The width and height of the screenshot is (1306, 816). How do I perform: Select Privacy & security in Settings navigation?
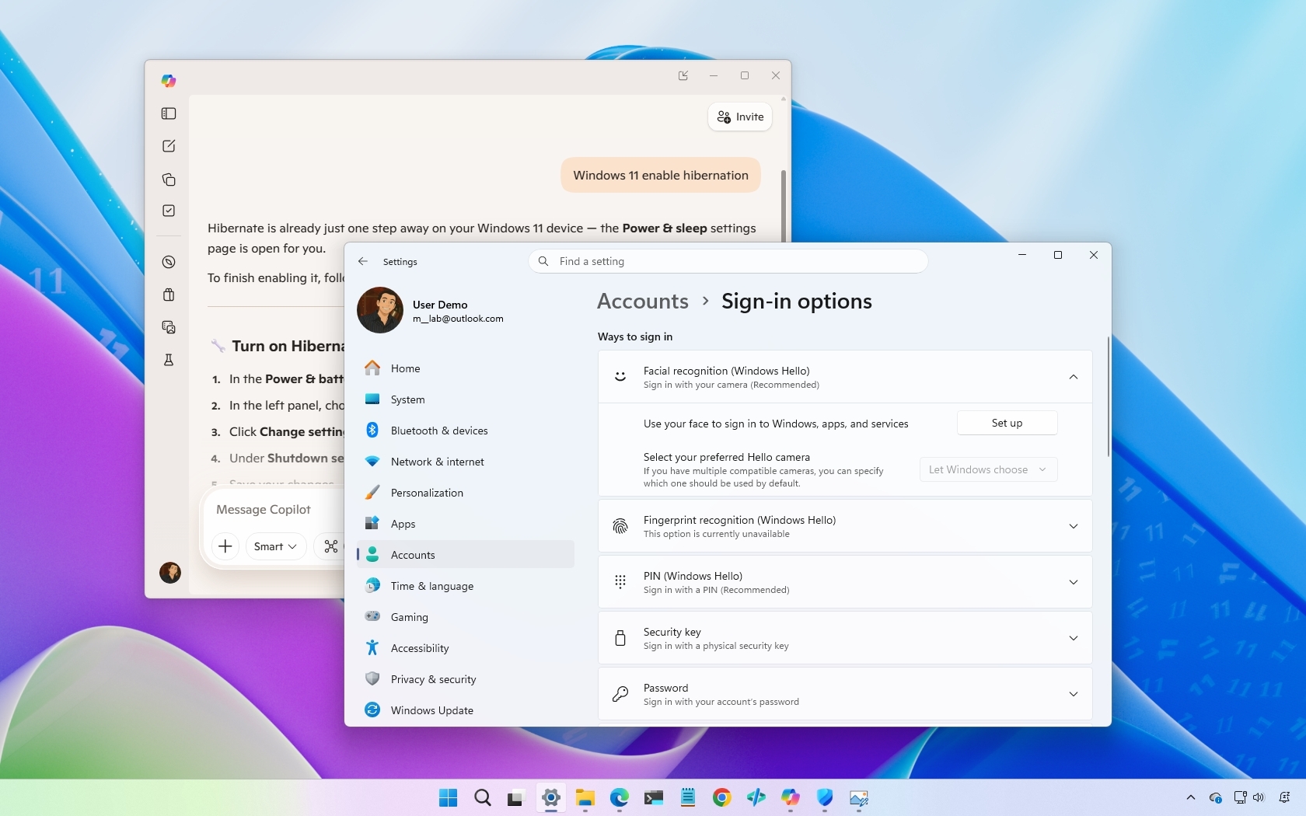point(433,678)
